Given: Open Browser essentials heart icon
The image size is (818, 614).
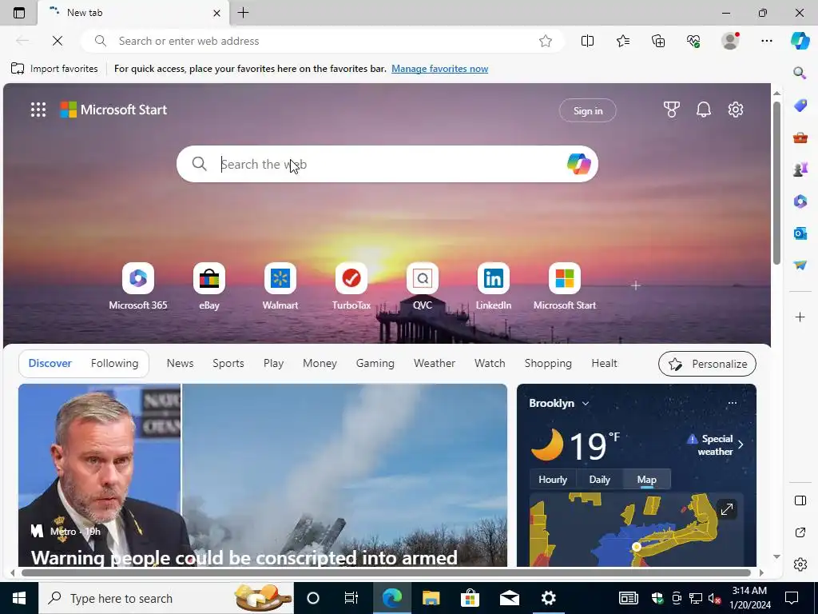Looking at the screenshot, I should [x=693, y=41].
